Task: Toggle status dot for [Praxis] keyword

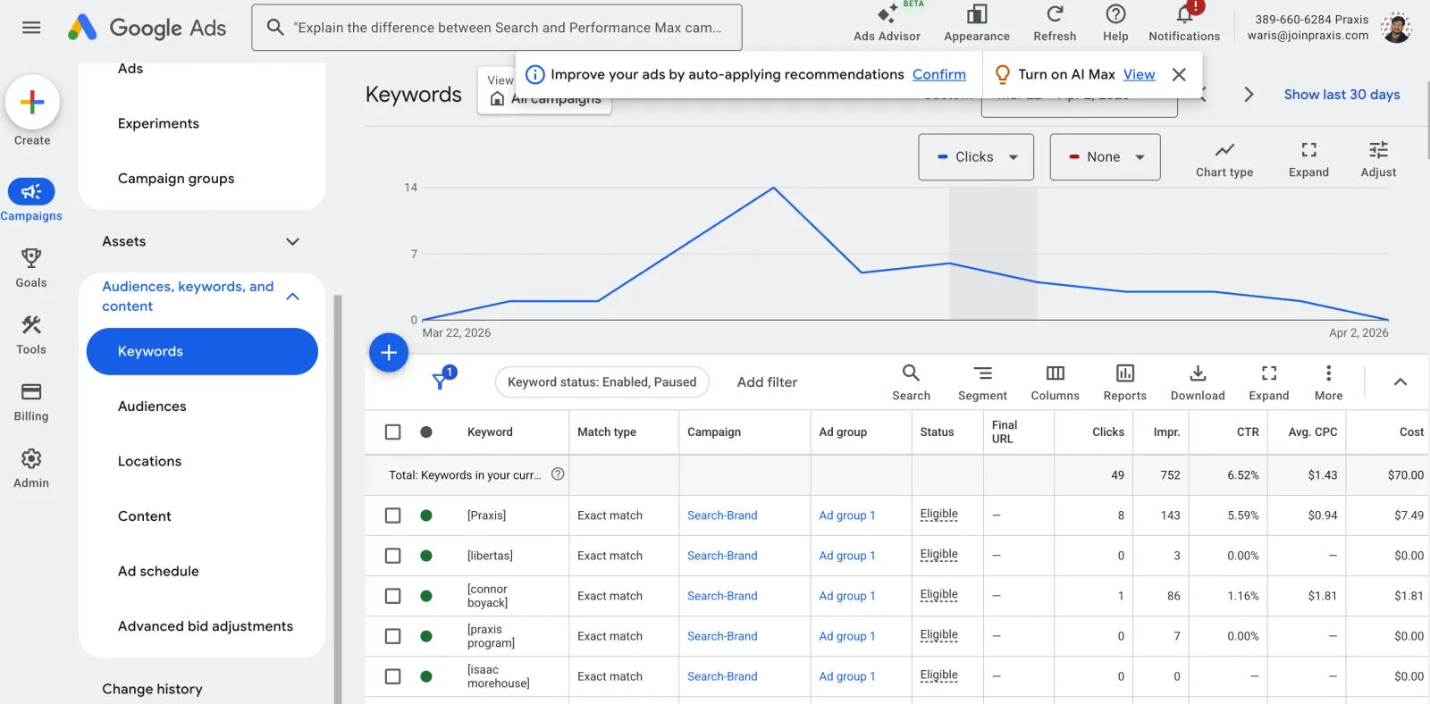Action: coord(426,515)
